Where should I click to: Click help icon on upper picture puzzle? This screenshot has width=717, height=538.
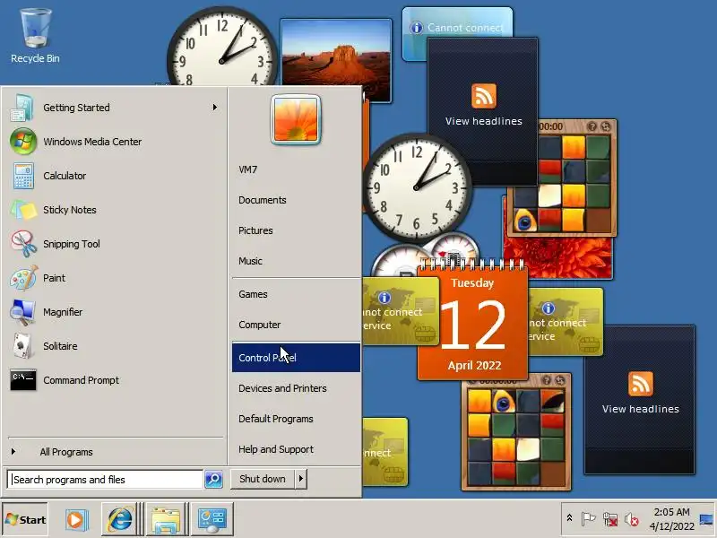(592, 126)
